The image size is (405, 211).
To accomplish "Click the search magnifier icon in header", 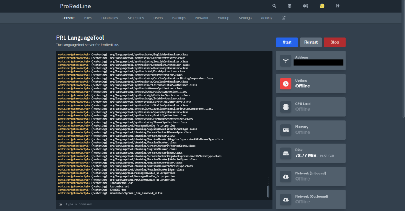I will click(274, 6).
